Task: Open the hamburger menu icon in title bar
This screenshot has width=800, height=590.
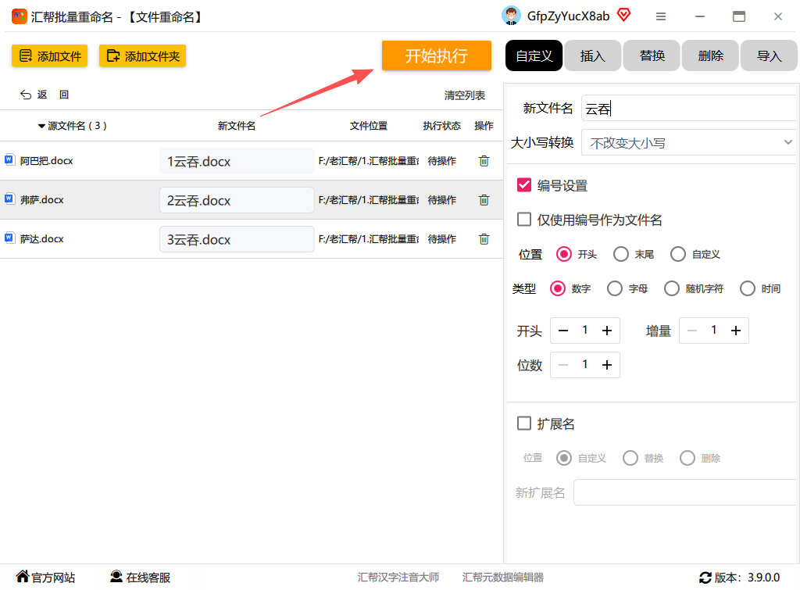Action: 661,16
